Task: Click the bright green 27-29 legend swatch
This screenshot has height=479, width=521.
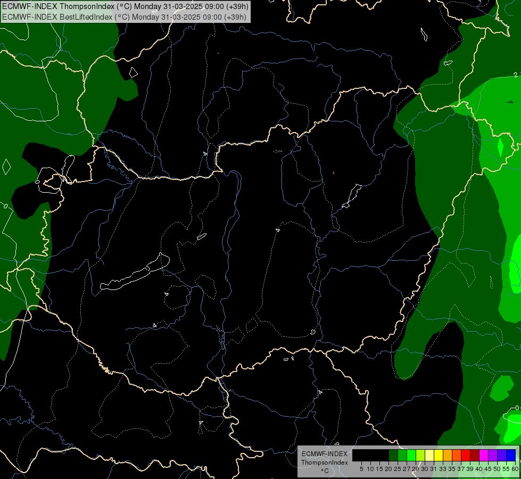Action: (411, 455)
